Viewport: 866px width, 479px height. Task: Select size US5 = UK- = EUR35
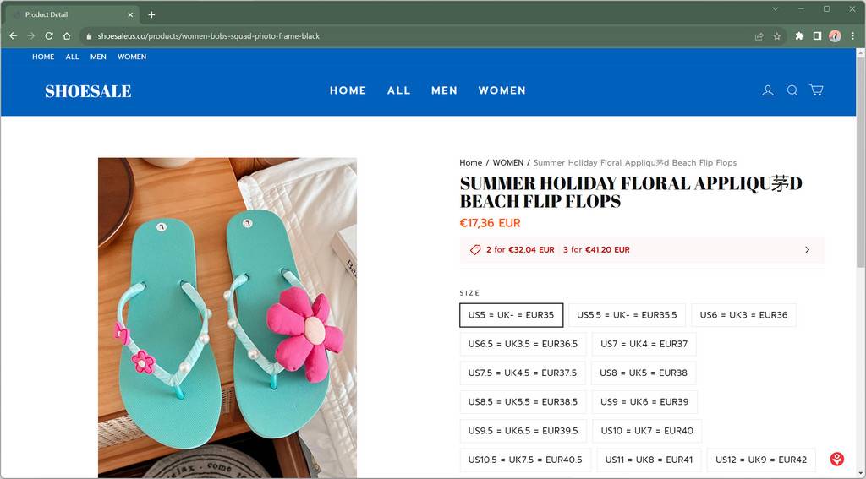[511, 315]
